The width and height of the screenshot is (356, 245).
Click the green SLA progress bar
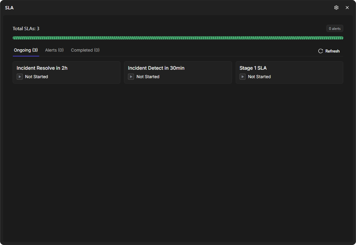pyautogui.click(x=178, y=38)
